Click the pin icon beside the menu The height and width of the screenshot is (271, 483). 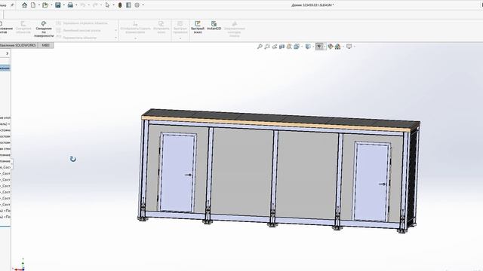click(12, 5)
